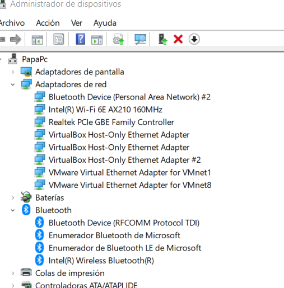Select Bluetooth Device (Personal Area Network) #2
The image size is (284, 288).
(129, 97)
